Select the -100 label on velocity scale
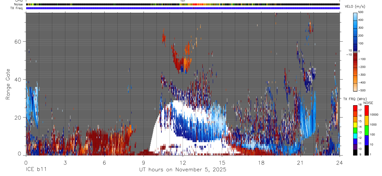Screen dimensions: 382x176 [x=362, y=59]
